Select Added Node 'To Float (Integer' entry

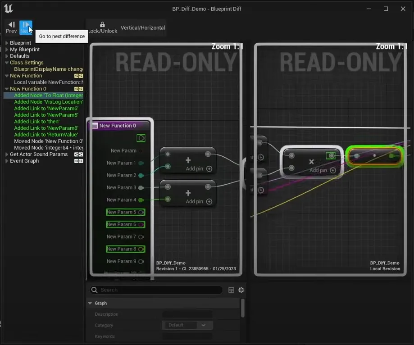click(x=49, y=95)
